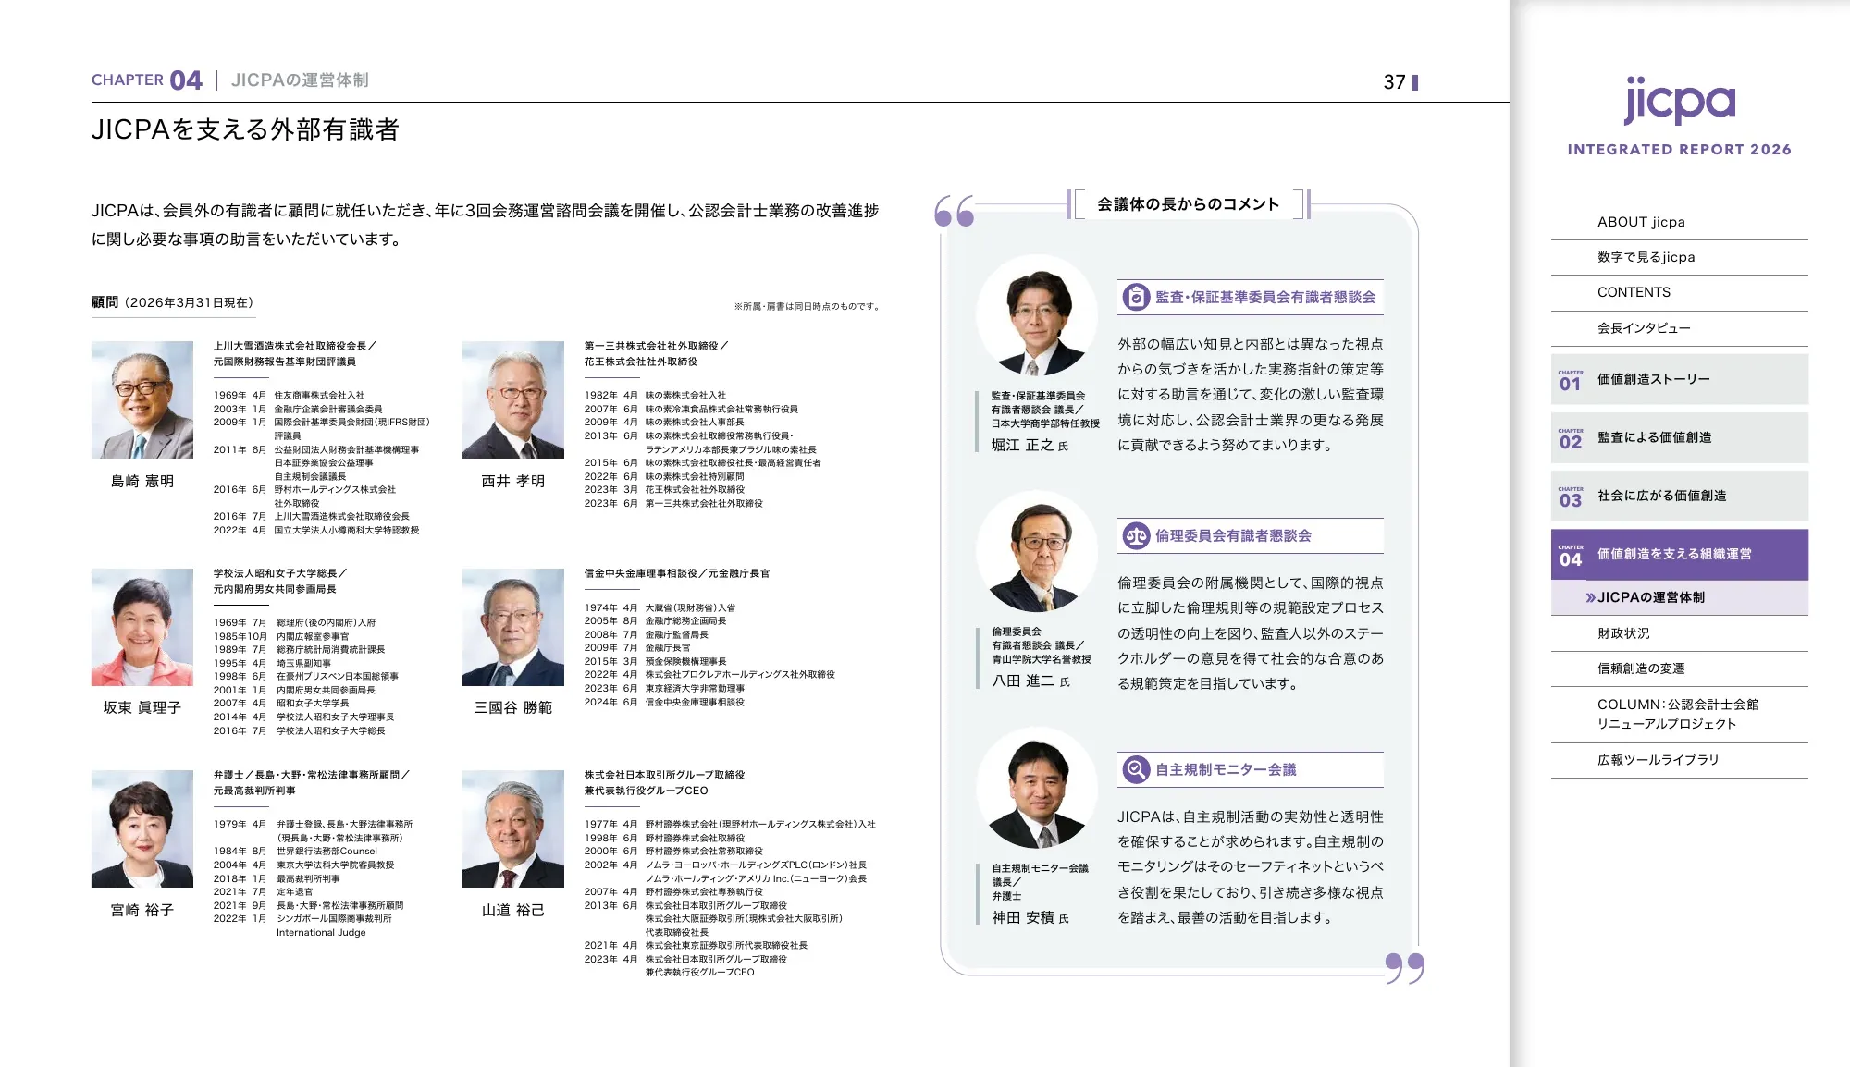Click 監査・保証基準委員会有識者懇談会 heading
The height and width of the screenshot is (1067, 1850).
click(x=1265, y=298)
